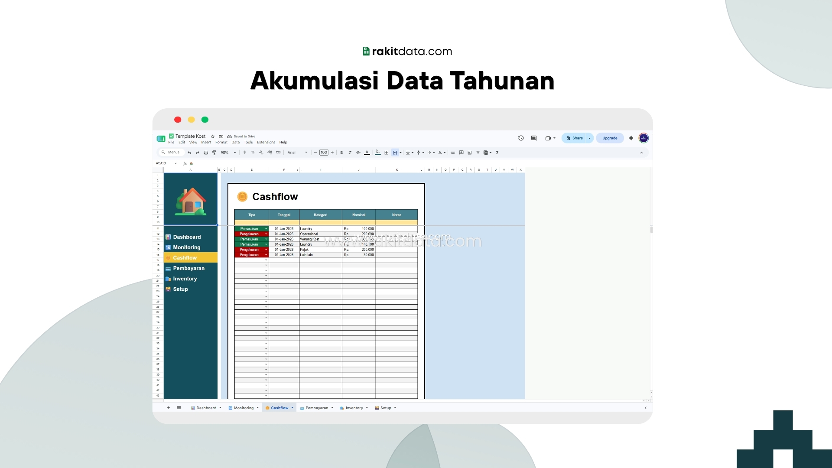This screenshot has height=468, width=832.
Task: Open the functions sigma menu
Action: click(x=497, y=153)
